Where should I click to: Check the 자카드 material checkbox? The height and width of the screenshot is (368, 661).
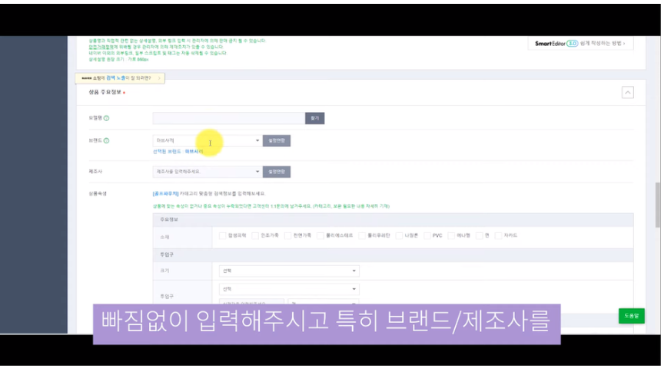(x=498, y=235)
